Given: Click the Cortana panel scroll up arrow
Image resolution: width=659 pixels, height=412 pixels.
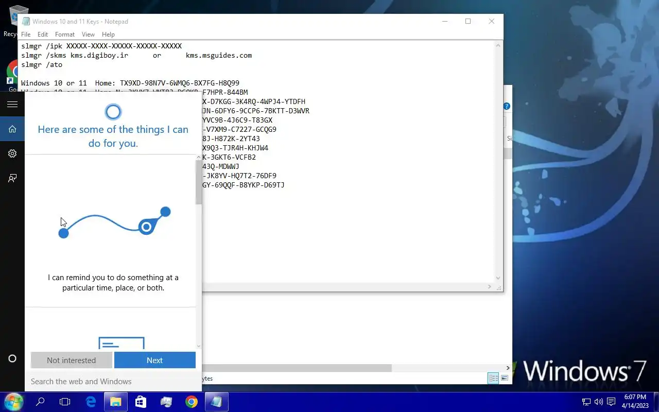Looking at the screenshot, I should pos(199,157).
